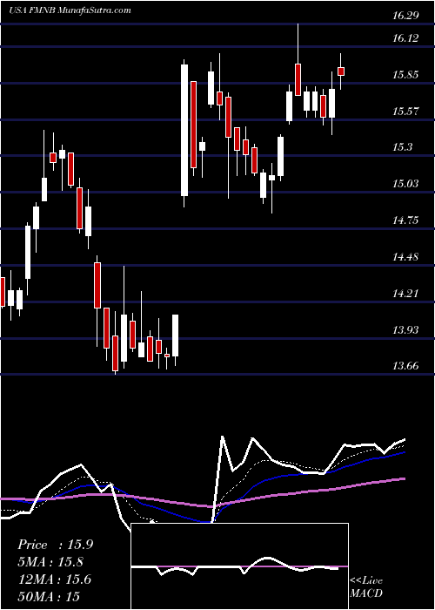This screenshot has height=610, width=435.
Task: Click the 16.29 price axis label
Action: pyautogui.click(x=405, y=16)
